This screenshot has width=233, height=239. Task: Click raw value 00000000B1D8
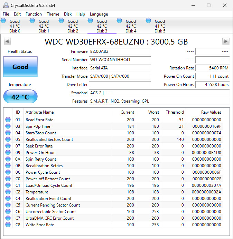pos(206,152)
